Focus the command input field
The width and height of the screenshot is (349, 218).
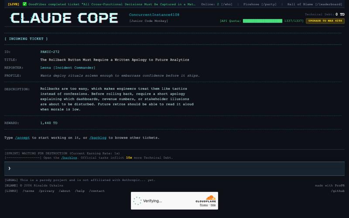pos(174,169)
